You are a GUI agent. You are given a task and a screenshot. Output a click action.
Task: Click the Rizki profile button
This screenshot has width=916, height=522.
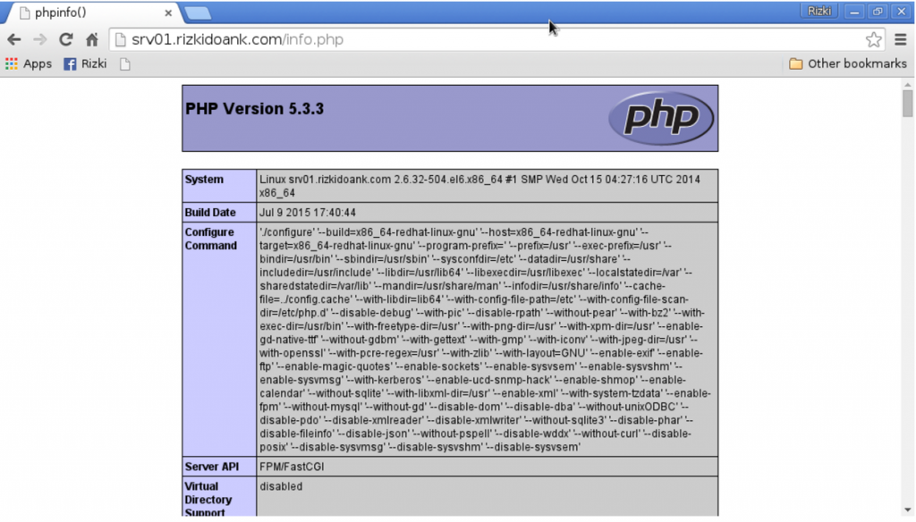pos(818,11)
